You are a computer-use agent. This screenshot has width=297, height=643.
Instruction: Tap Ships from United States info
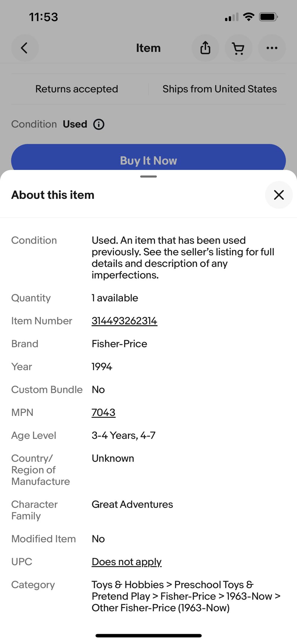[x=219, y=89]
